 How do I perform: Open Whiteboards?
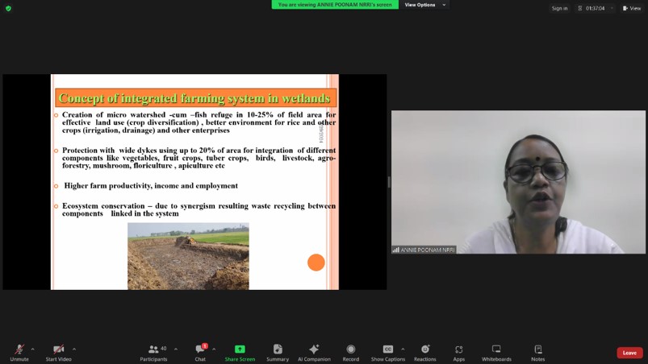click(496, 351)
